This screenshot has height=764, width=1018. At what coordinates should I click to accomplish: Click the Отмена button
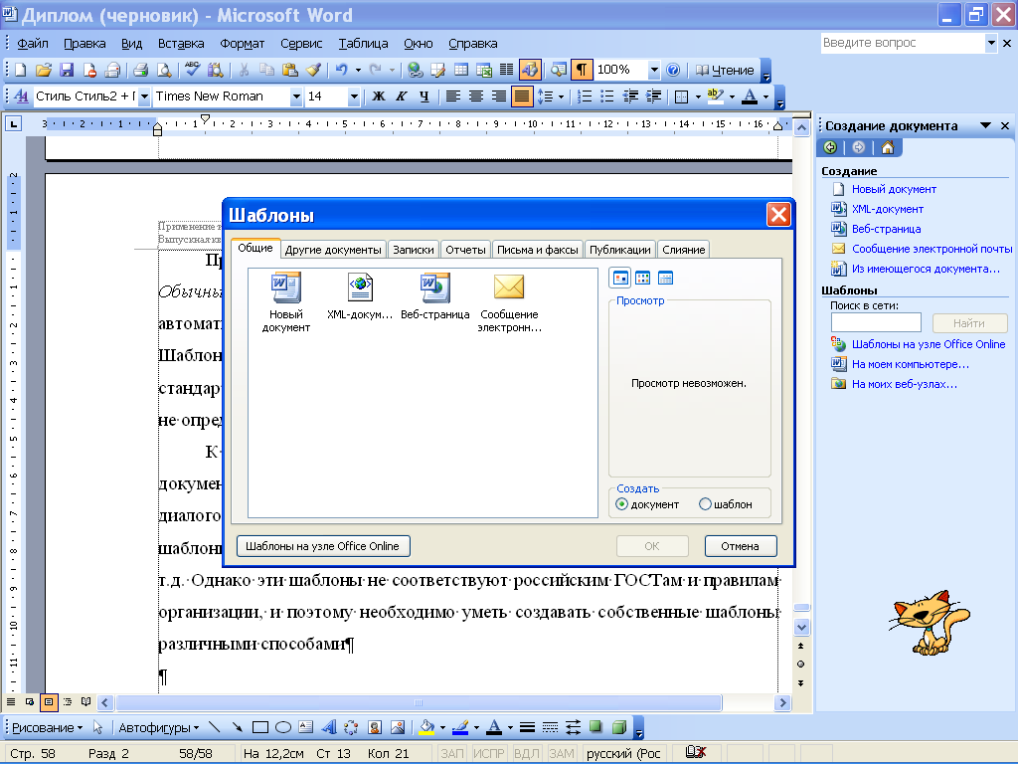740,546
